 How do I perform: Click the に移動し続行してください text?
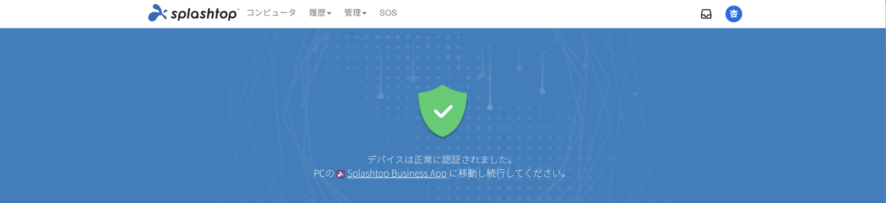pyautogui.click(x=508, y=173)
